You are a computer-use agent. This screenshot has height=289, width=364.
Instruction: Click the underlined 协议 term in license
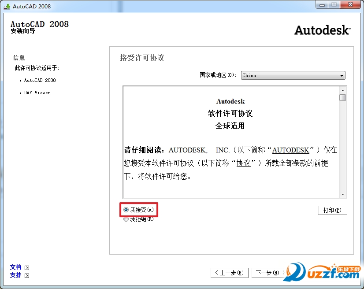pyautogui.click(x=243, y=163)
